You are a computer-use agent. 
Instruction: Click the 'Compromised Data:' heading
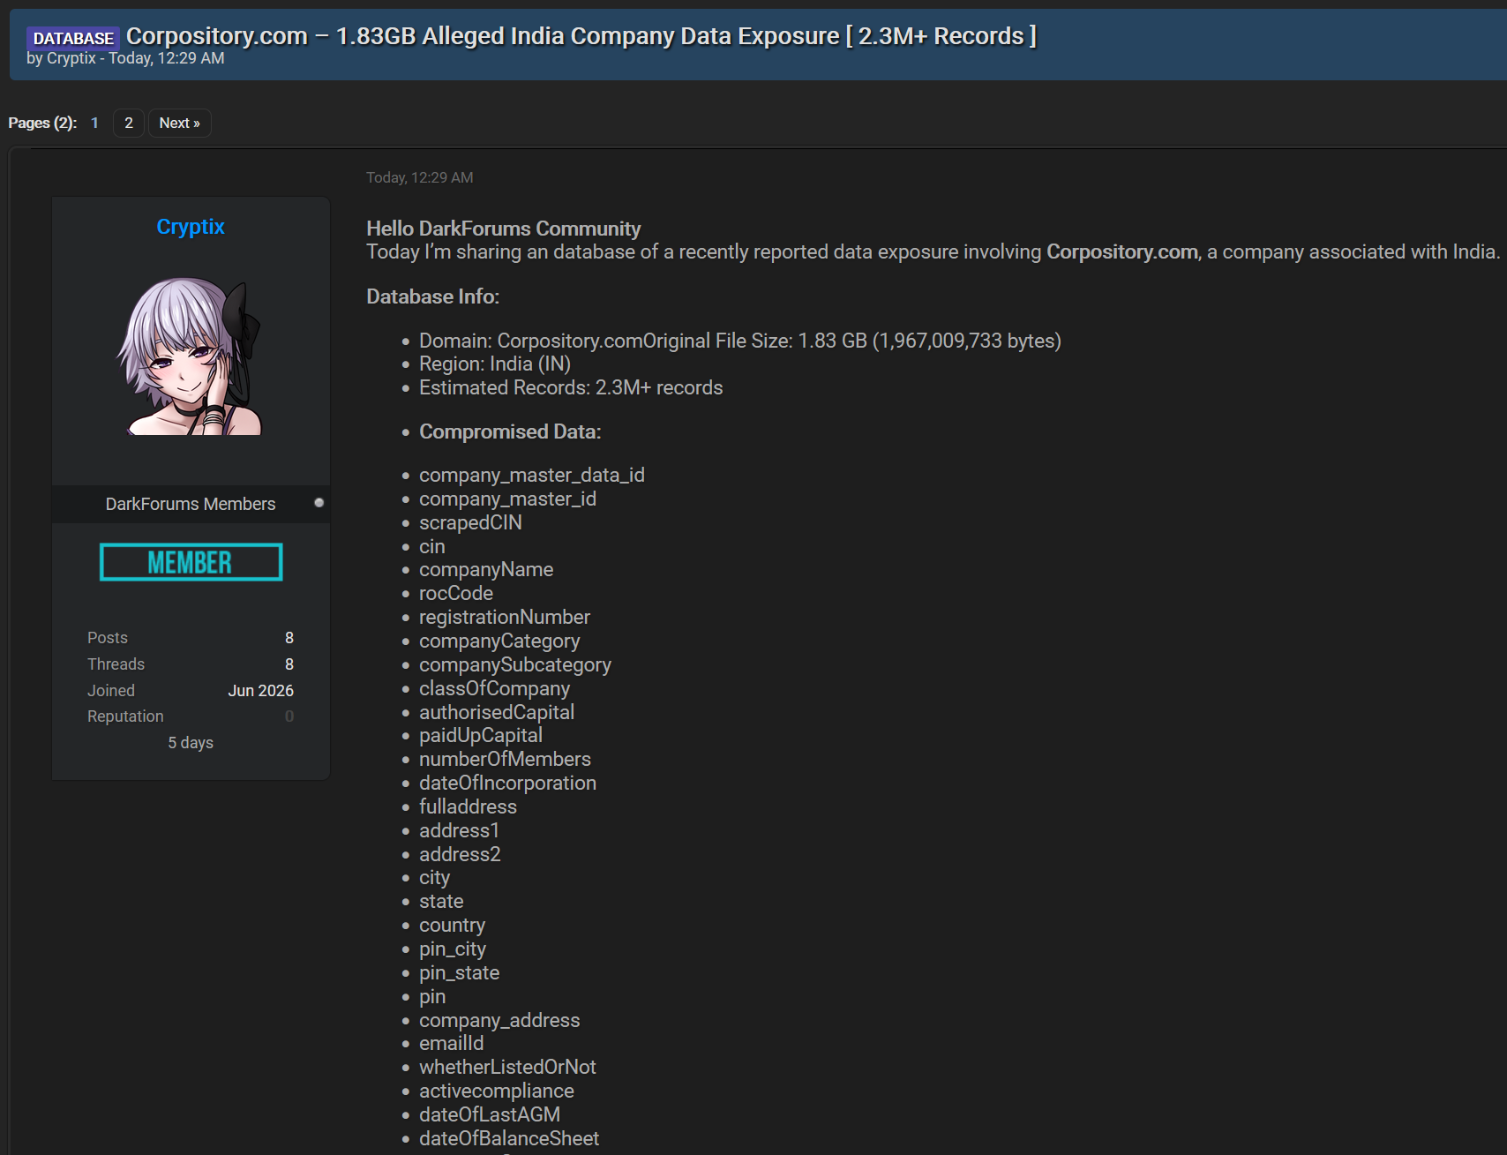[510, 431]
